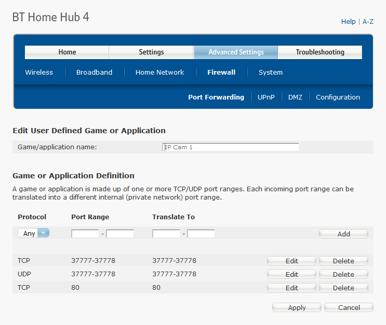Click the Apply button
The image size is (386, 325).
point(297,307)
